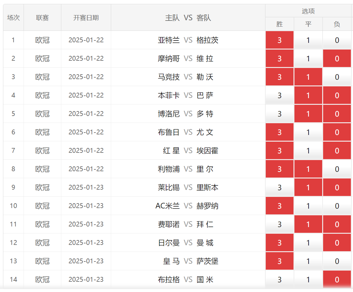The image size is (353, 292).
Task: Toggle win option 3 for 布鲁日 VS 尤文
Action: 279,132
